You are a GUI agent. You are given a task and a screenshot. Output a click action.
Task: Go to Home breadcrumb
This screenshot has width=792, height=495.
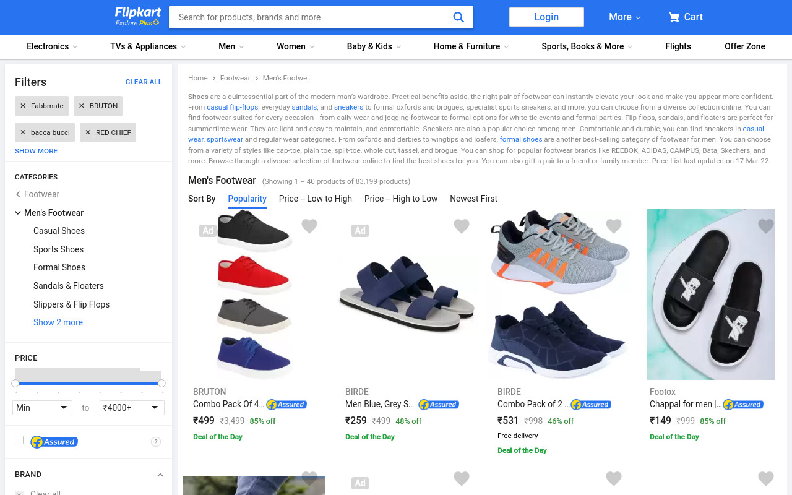[x=198, y=78]
